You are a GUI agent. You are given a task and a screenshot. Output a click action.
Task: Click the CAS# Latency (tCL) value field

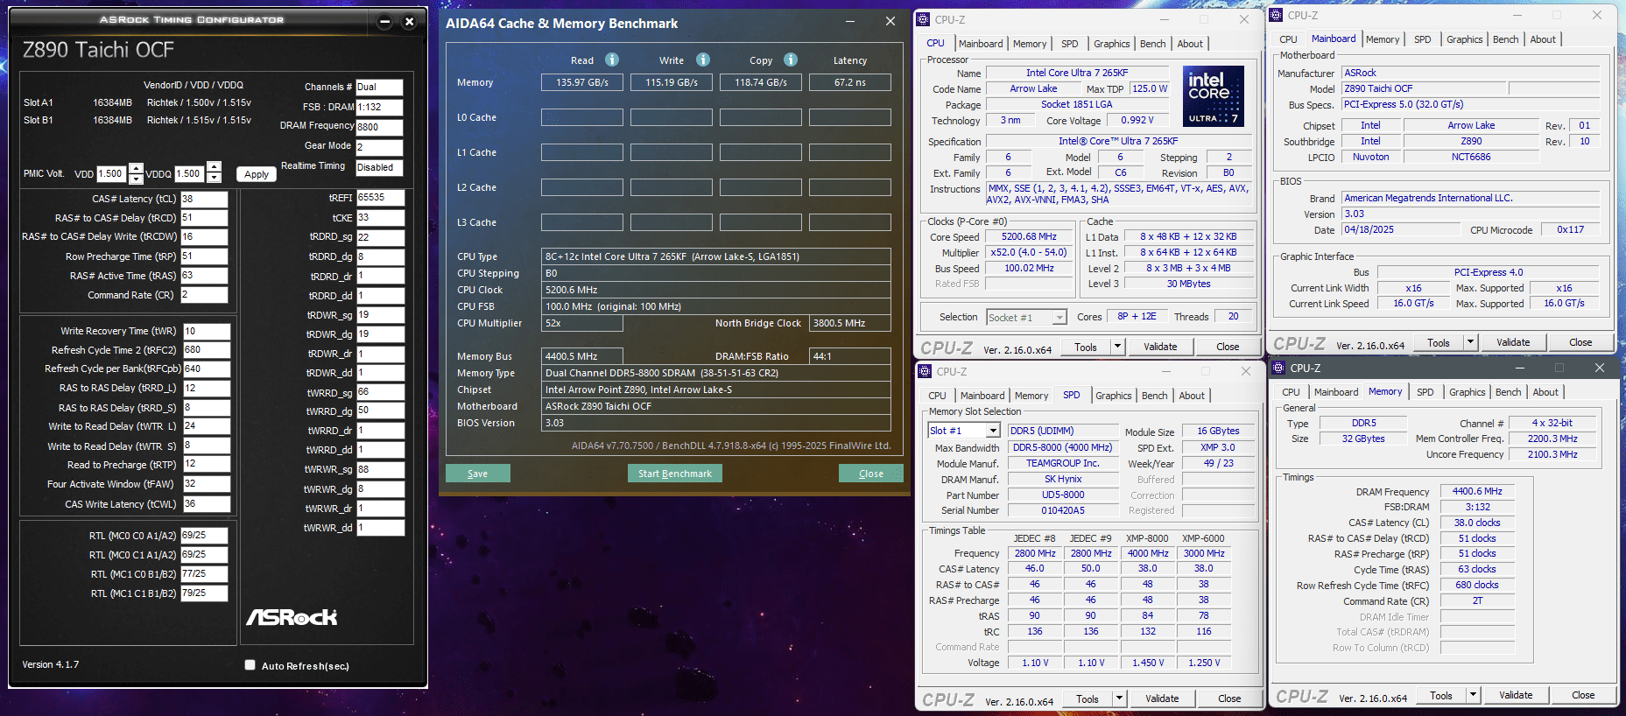pos(204,199)
